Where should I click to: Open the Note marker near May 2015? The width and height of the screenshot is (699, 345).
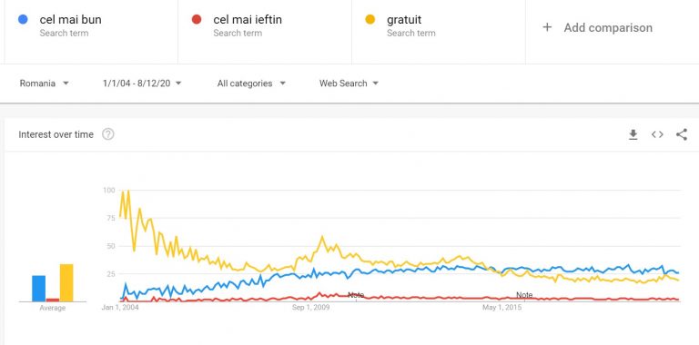pyautogui.click(x=524, y=295)
